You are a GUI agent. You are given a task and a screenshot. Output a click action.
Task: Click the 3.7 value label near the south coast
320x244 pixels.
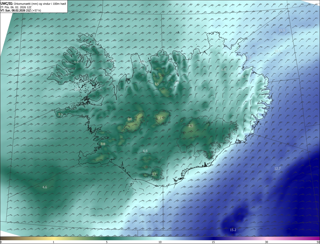[x=154, y=174]
